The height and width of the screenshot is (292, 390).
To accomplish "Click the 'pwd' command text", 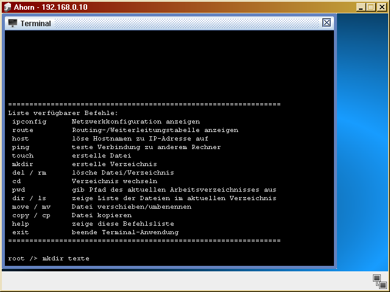I will coord(19,190).
